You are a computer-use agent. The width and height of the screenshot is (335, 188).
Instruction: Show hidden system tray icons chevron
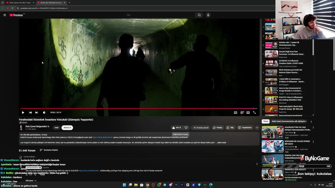point(311,185)
